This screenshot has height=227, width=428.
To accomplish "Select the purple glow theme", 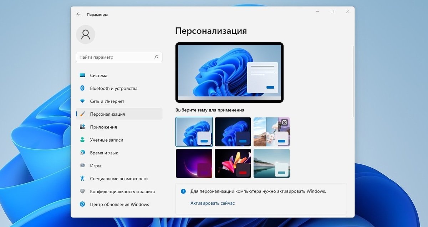I will [194, 163].
